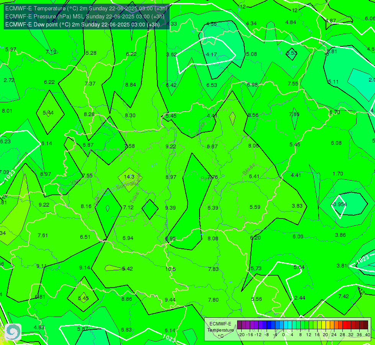Click the 1.70 temperature value
Viewport: 375px width, 345px height.
[338, 174]
